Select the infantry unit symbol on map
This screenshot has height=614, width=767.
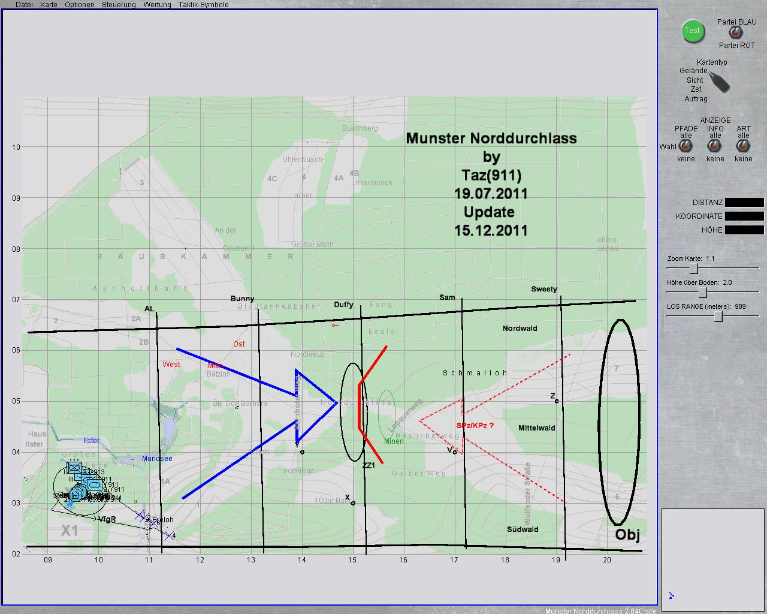click(x=74, y=468)
